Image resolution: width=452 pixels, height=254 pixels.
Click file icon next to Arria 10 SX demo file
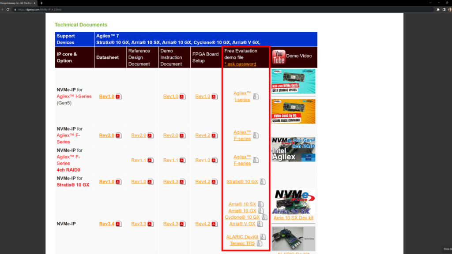[x=260, y=204]
